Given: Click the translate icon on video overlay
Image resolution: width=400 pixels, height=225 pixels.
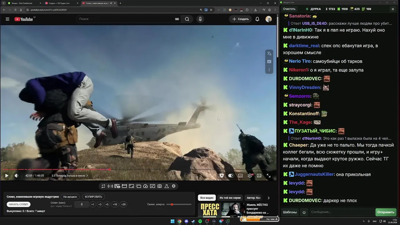Looking at the screenshot, I should [x=269, y=54].
